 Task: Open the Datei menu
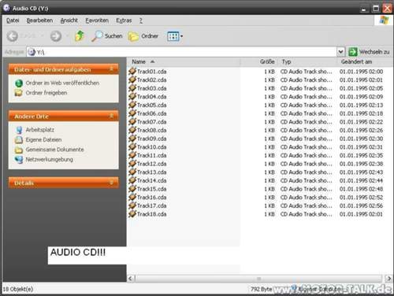coord(13,20)
